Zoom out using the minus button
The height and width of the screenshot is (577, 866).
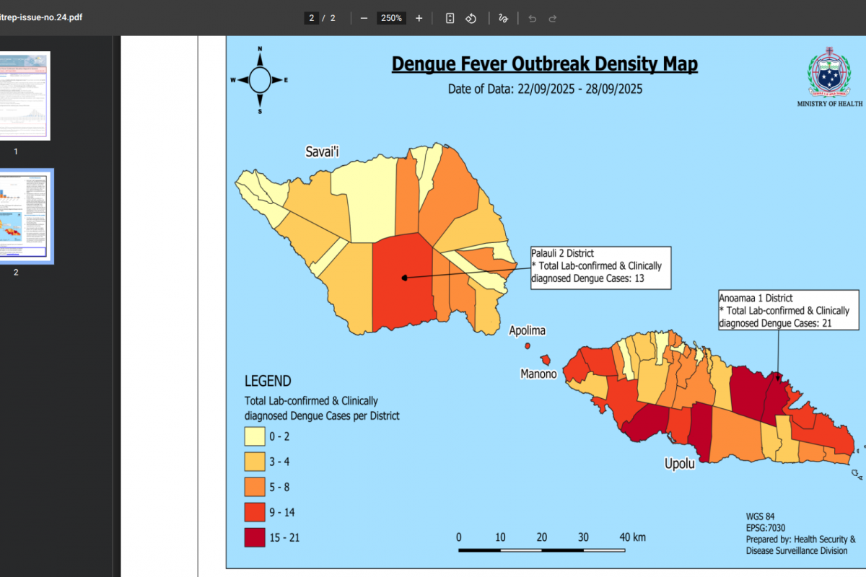364,18
